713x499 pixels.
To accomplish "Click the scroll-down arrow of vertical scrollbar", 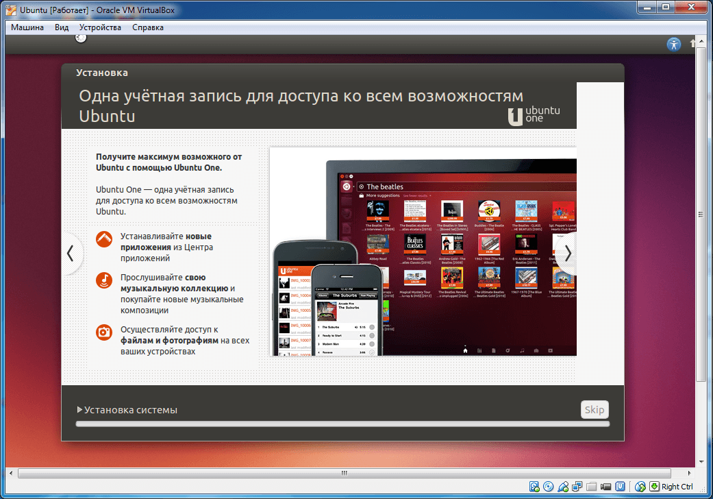I will [701, 462].
